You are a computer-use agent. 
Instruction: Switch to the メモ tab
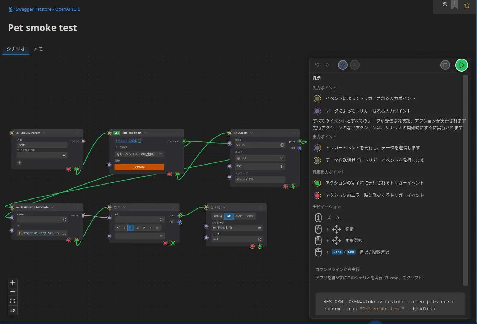click(x=38, y=49)
